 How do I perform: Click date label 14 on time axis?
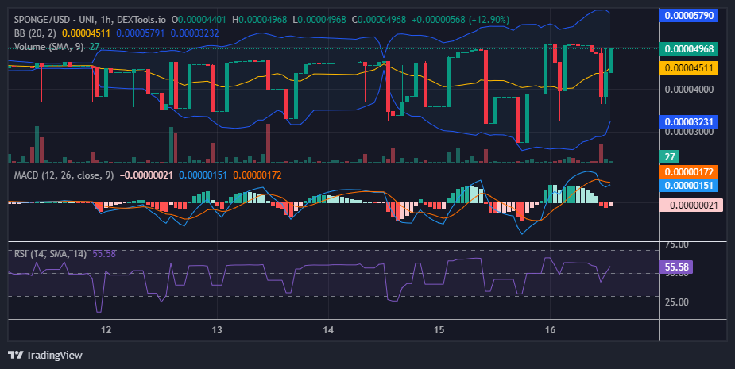click(x=328, y=329)
